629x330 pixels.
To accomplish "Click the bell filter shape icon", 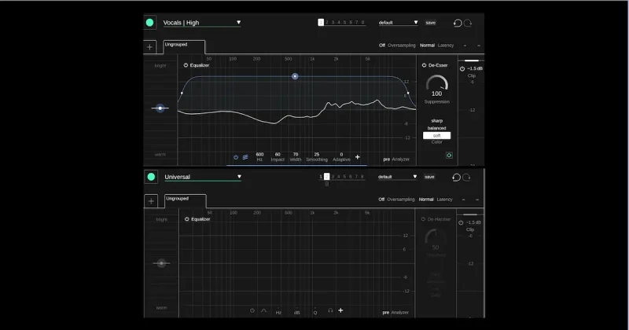I will coord(263,310).
